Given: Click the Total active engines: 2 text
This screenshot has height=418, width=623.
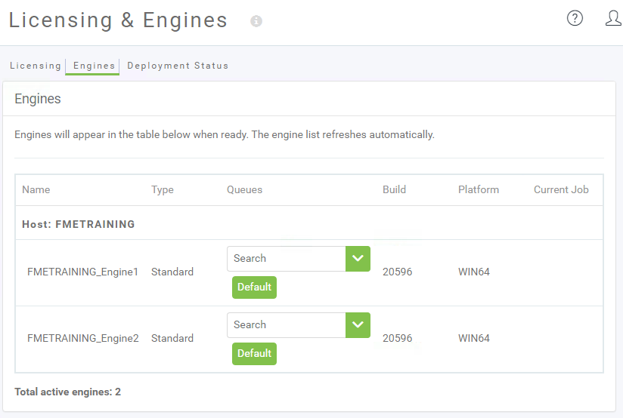Looking at the screenshot, I should click(67, 392).
